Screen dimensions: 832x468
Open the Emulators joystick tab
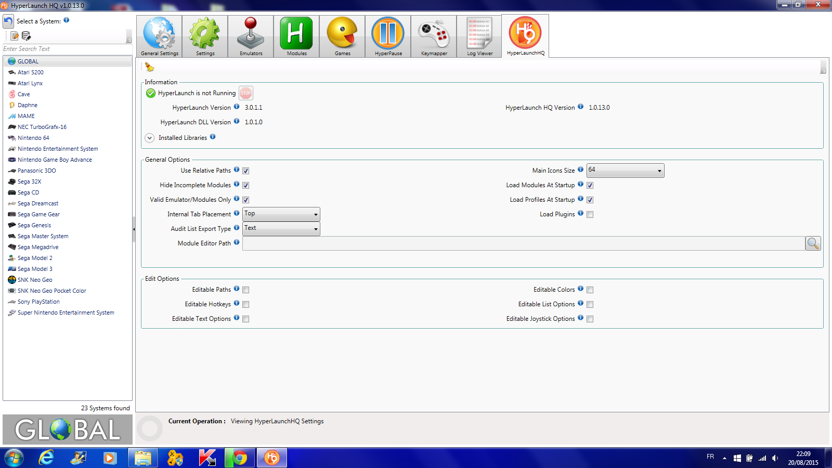251,36
